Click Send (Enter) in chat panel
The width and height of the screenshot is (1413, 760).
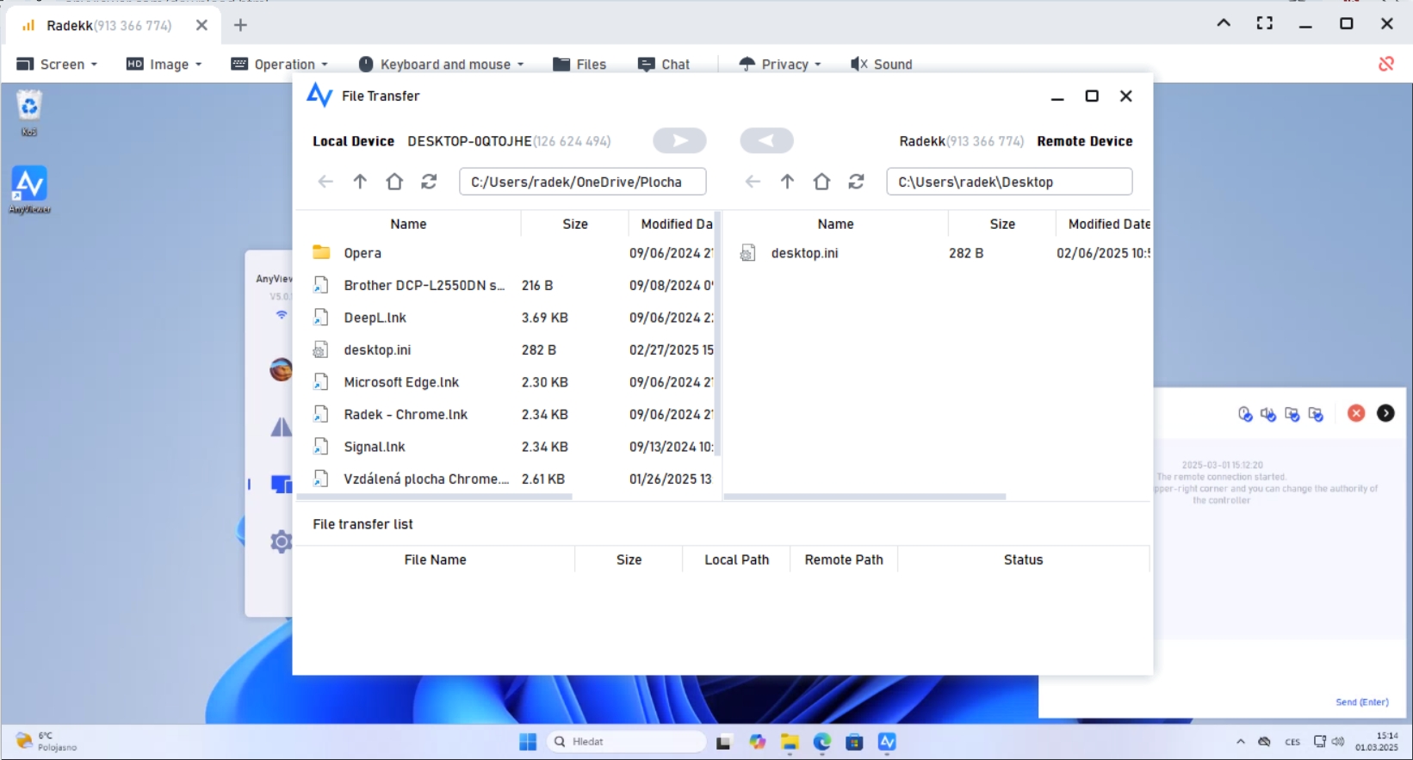1361,702
